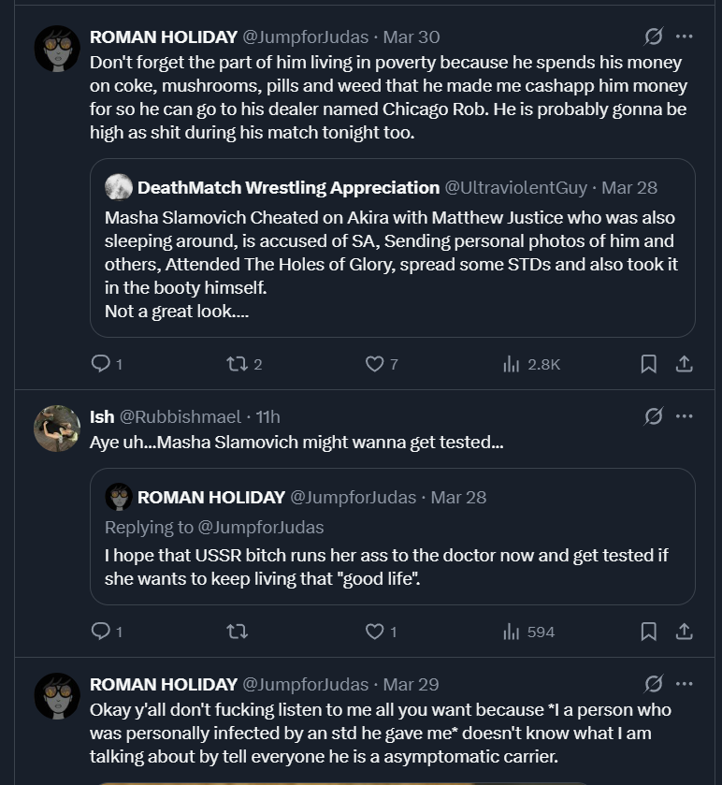The height and width of the screenshot is (785, 722).
Task: View analytics showing 2.8K views
Action: pos(512,364)
